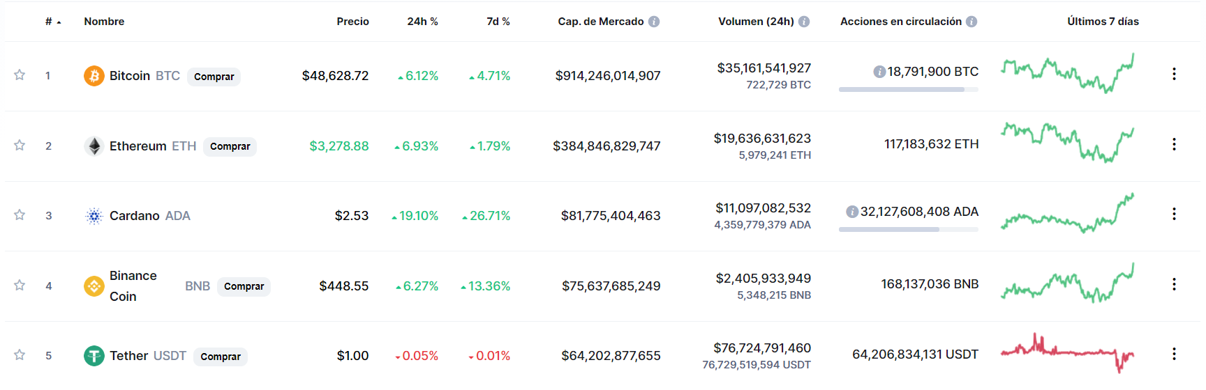Open the Bitcoin BTC coin page
The width and height of the screenshot is (1206, 390).
(x=144, y=76)
